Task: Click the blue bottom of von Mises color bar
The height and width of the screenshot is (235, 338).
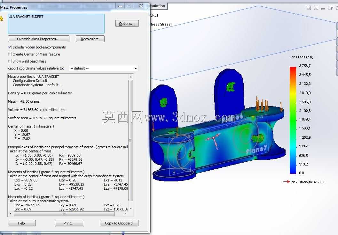Action: click(293, 170)
